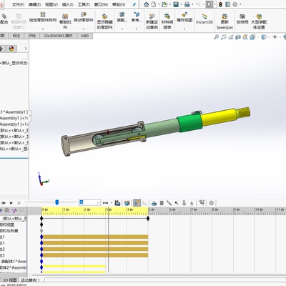
Task: Open the playback speed combo box
Action: tap(89, 202)
